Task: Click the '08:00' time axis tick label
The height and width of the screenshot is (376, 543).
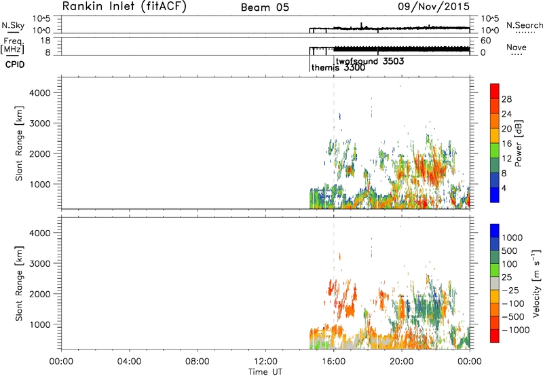Action: pos(198,361)
